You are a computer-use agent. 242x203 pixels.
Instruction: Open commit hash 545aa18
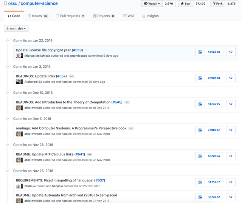[214, 52]
